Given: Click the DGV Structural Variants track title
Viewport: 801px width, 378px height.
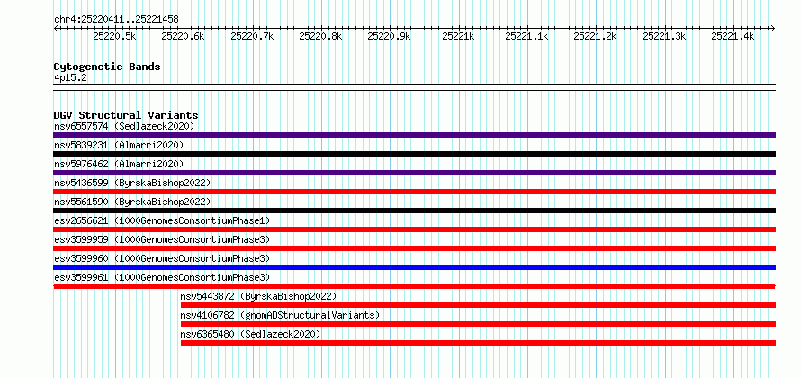Looking at the screenshot, I should [x=126, y=115].
